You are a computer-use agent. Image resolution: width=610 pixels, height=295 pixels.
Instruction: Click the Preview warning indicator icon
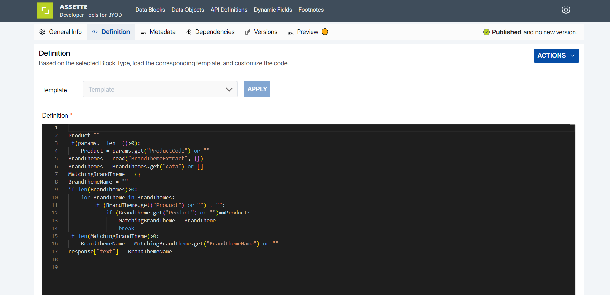pos(325,32)
